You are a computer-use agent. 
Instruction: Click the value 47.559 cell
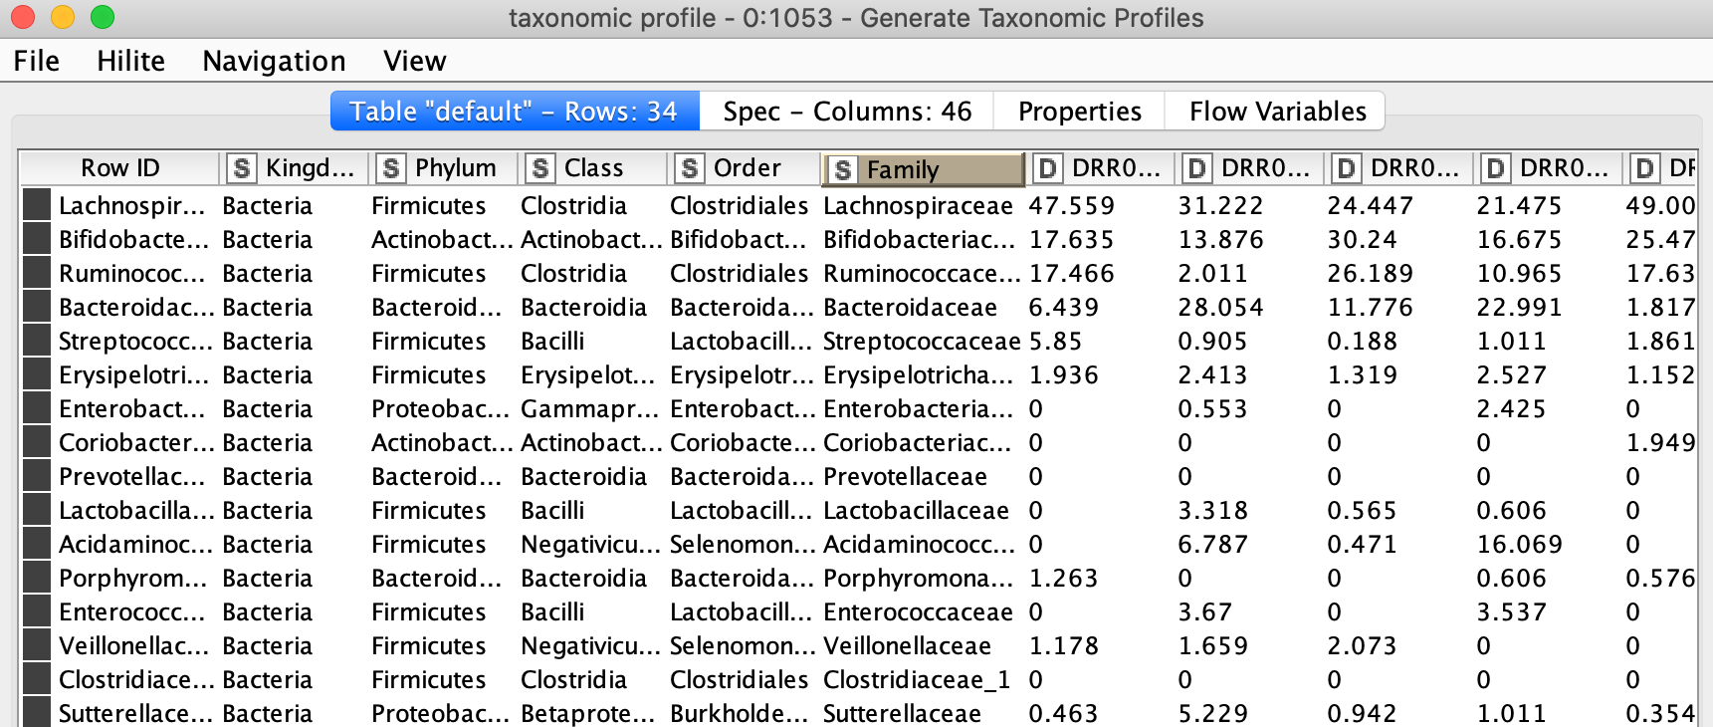pos(1100,205)
